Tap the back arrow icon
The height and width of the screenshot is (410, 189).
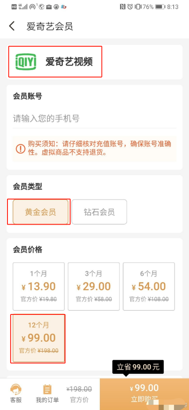pos(12,26)
